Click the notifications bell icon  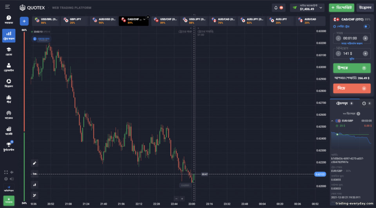pyautogui.click(x=276, y=8)
